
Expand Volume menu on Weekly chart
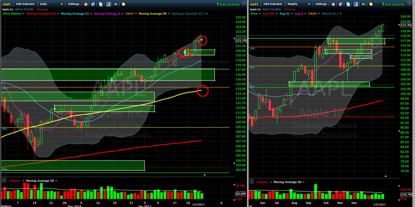(x=270, y=182)
